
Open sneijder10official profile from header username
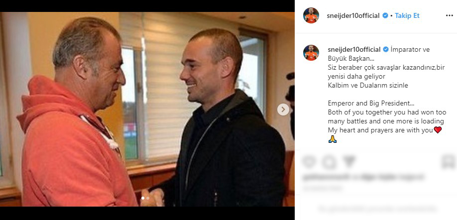[353, 16]
